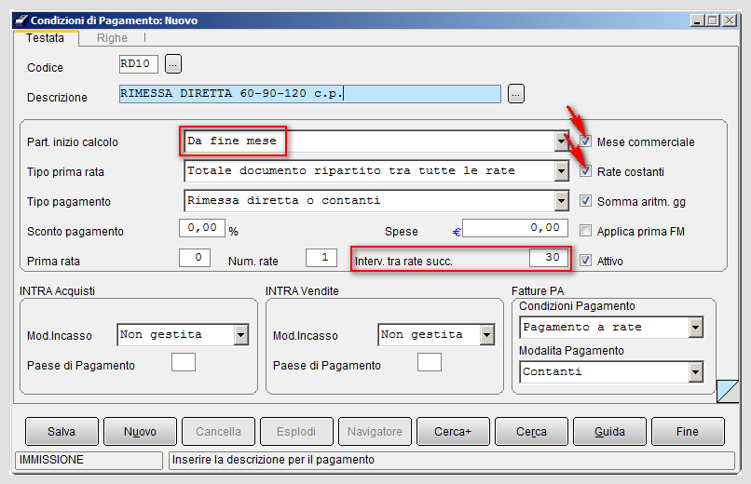751x484 pixels.
Task: Maximize the Condizioni di Pagamento window
Action: click(713, 20)
